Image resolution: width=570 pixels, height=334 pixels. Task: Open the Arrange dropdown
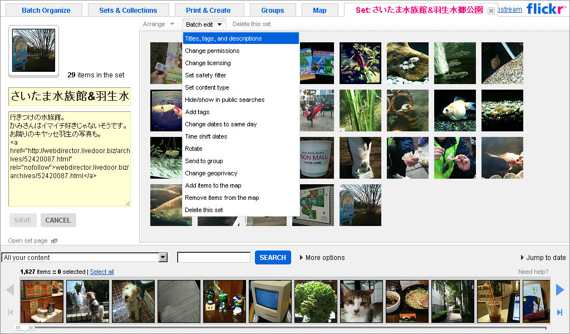tap(159, 24)
